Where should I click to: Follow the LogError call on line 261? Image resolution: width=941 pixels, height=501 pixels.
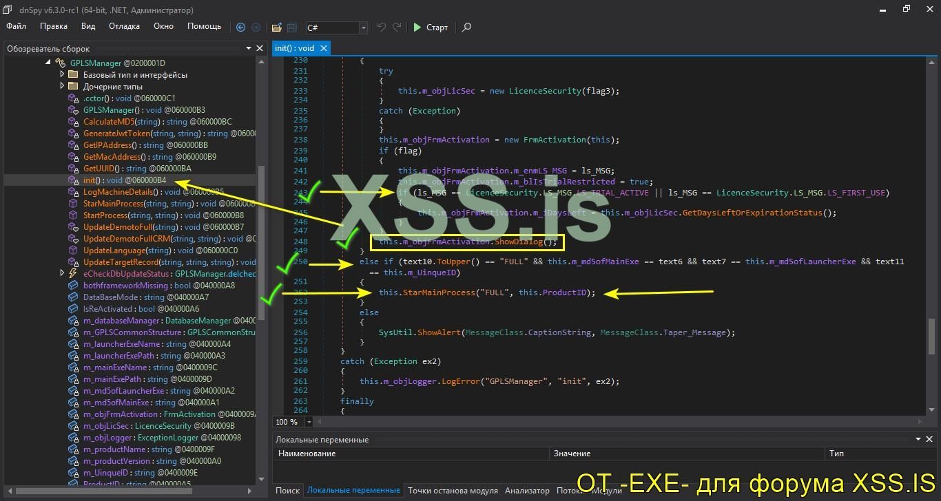459,381
